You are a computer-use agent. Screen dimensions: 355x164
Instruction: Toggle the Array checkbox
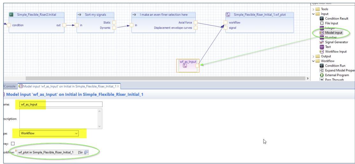[13, 144]
